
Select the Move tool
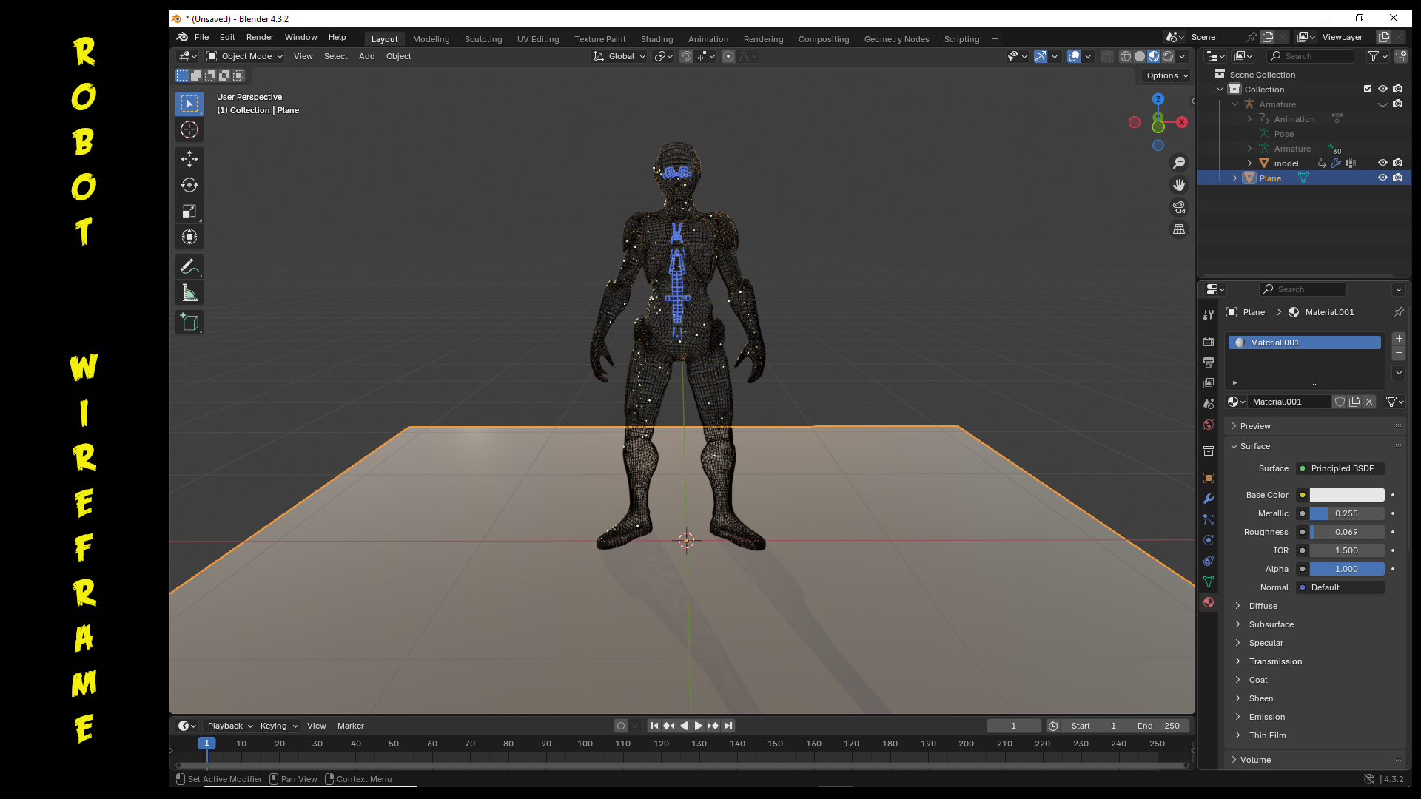(x=189, y=158)
